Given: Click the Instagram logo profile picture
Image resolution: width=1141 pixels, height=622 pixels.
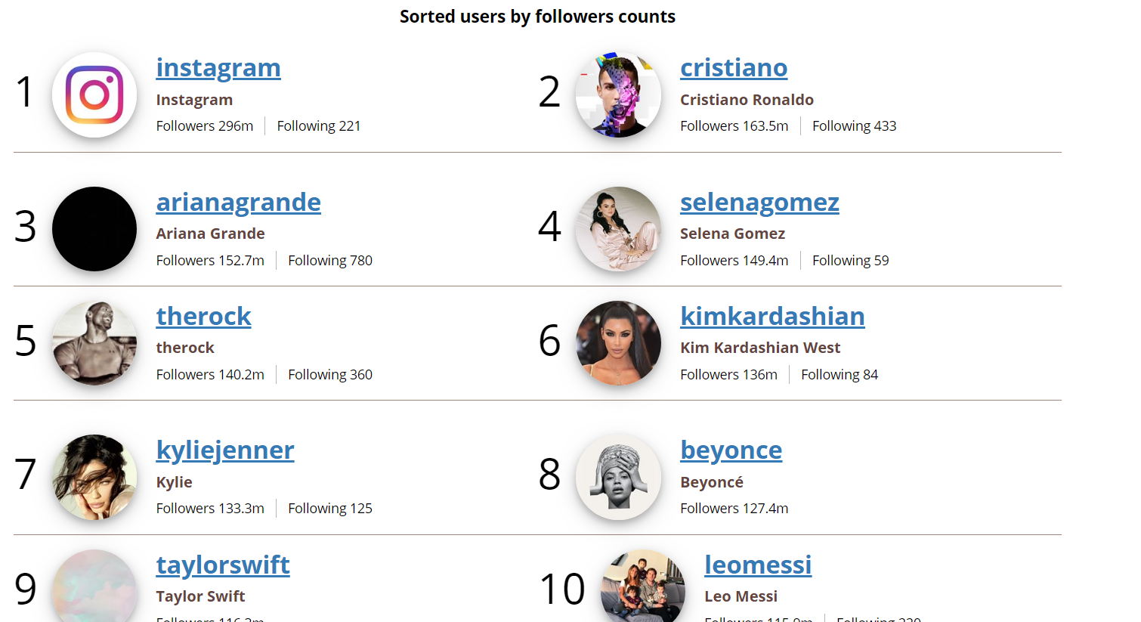Looking at the screenshot, I should coord(94,94).
